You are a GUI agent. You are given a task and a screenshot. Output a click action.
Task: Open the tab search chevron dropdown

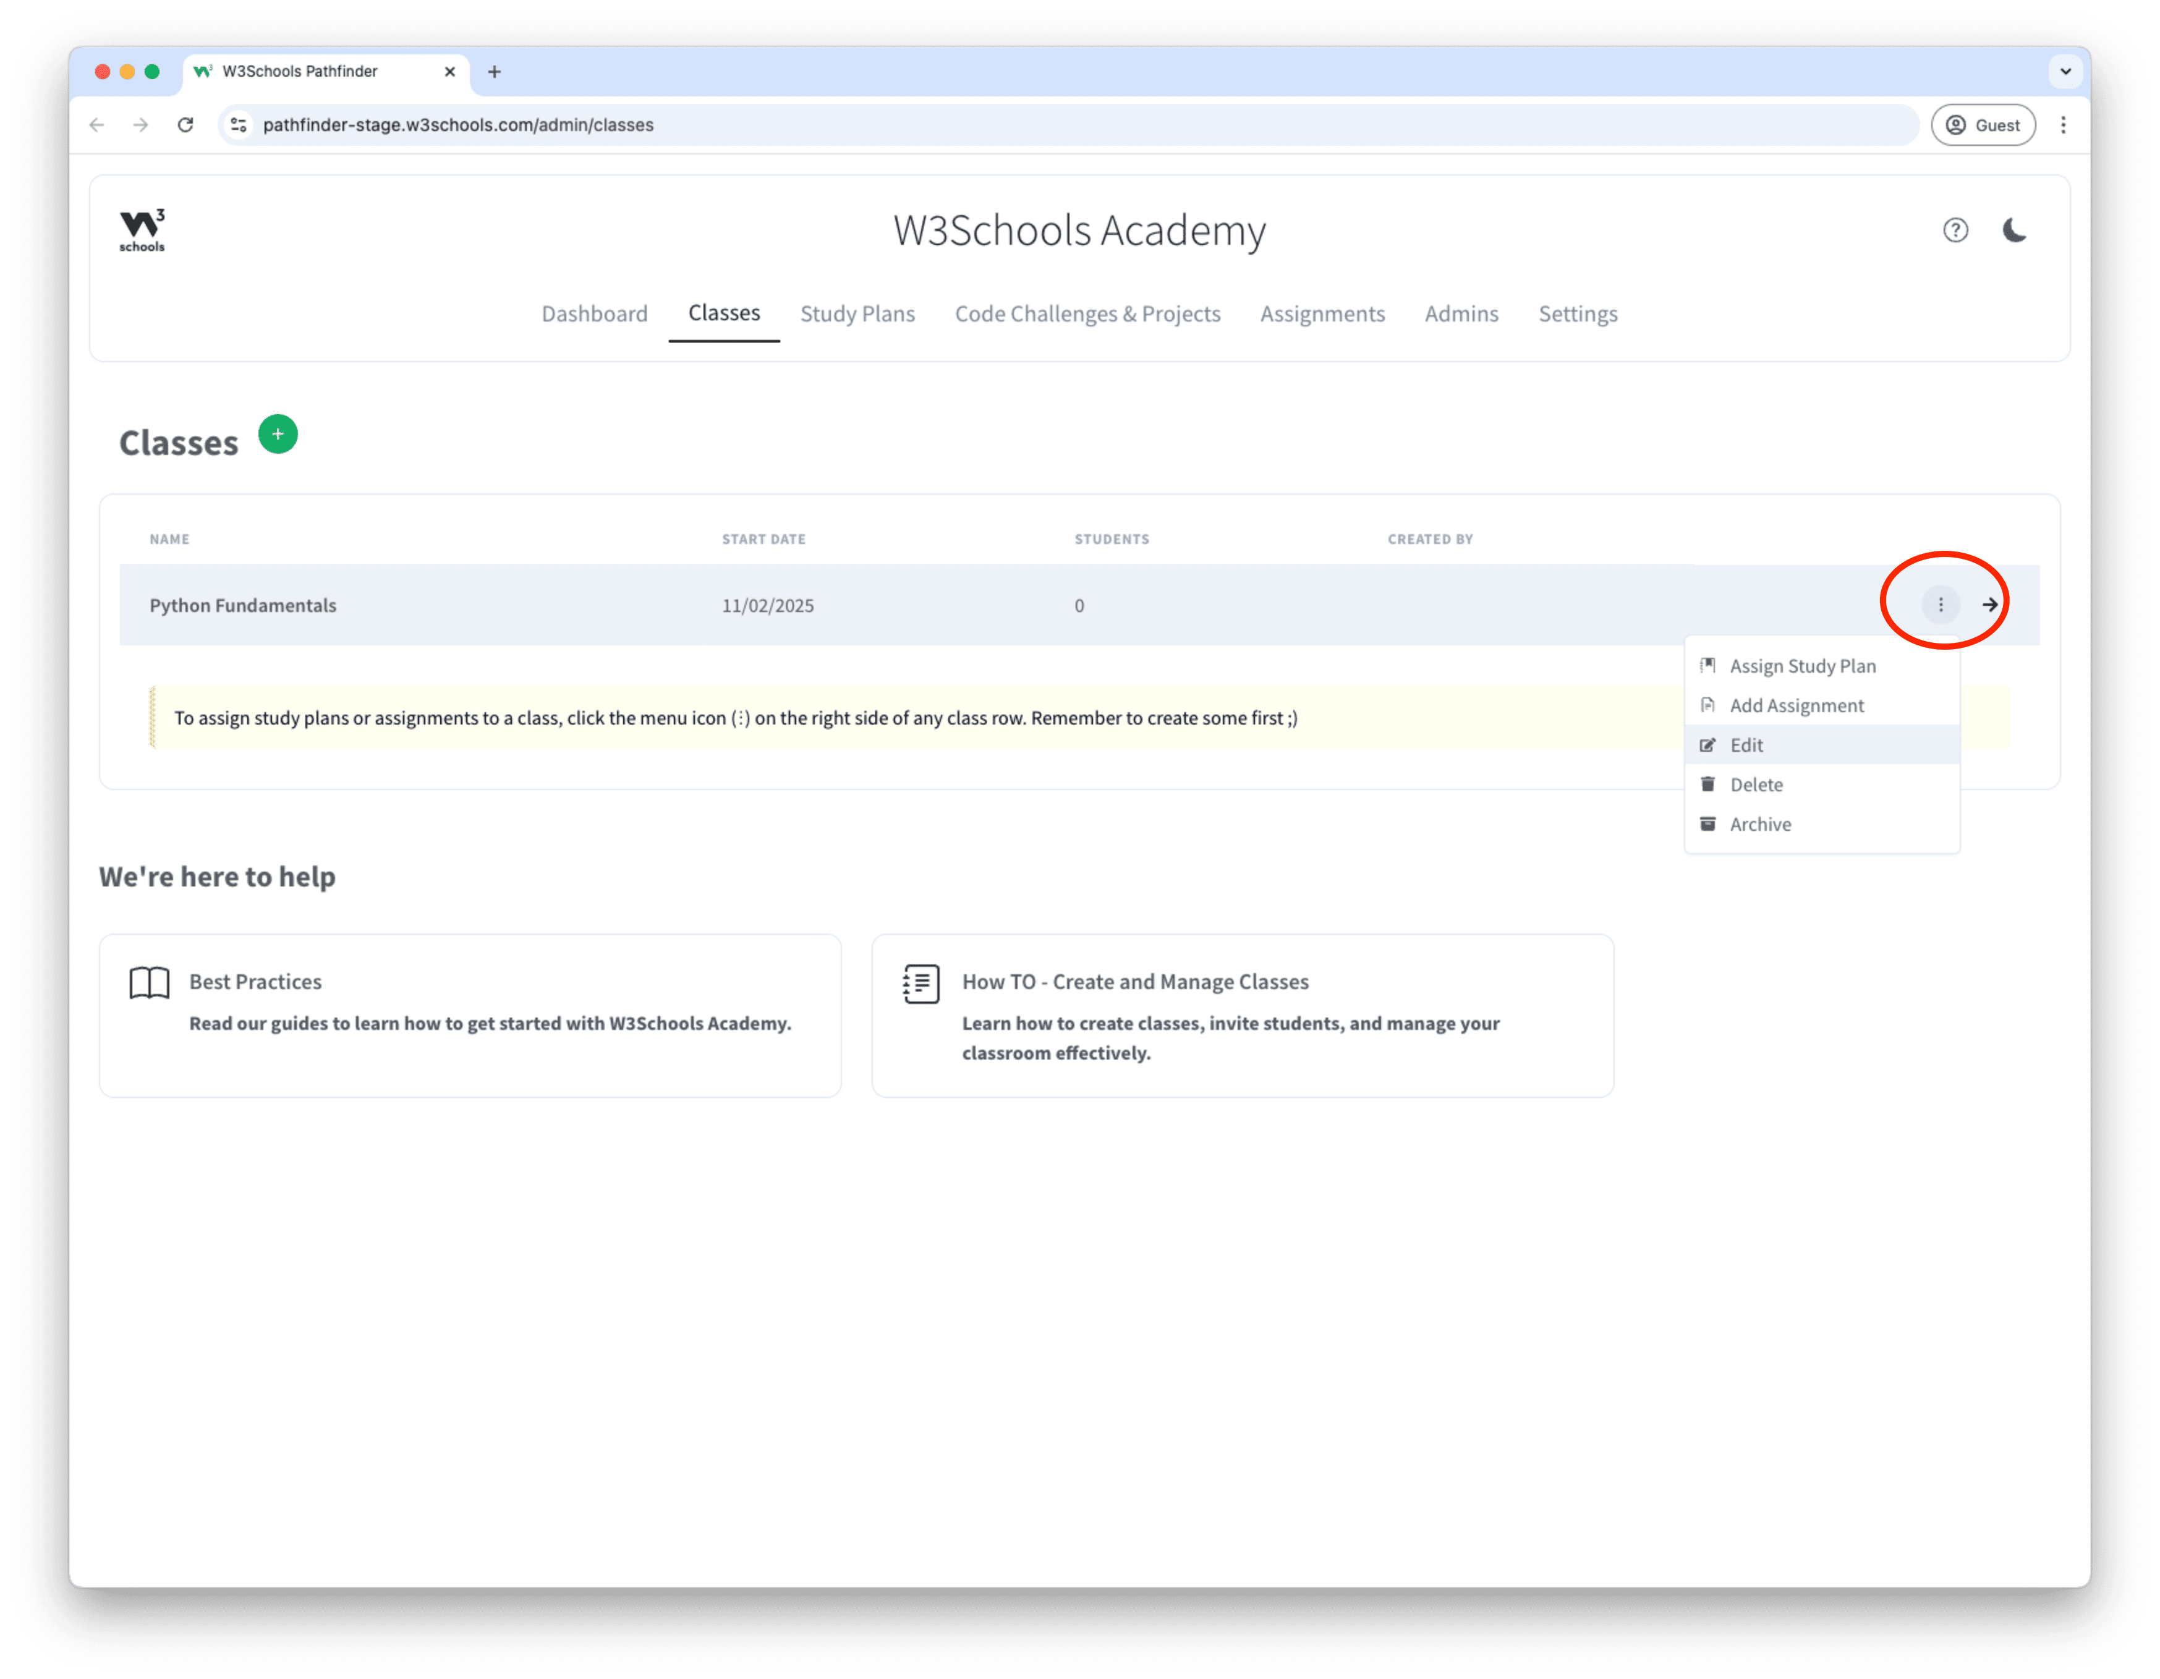coord(2065,71)
